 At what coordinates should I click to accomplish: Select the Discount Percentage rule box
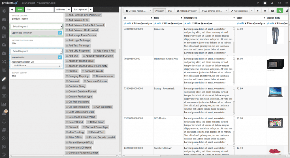[x=95, y=127]
